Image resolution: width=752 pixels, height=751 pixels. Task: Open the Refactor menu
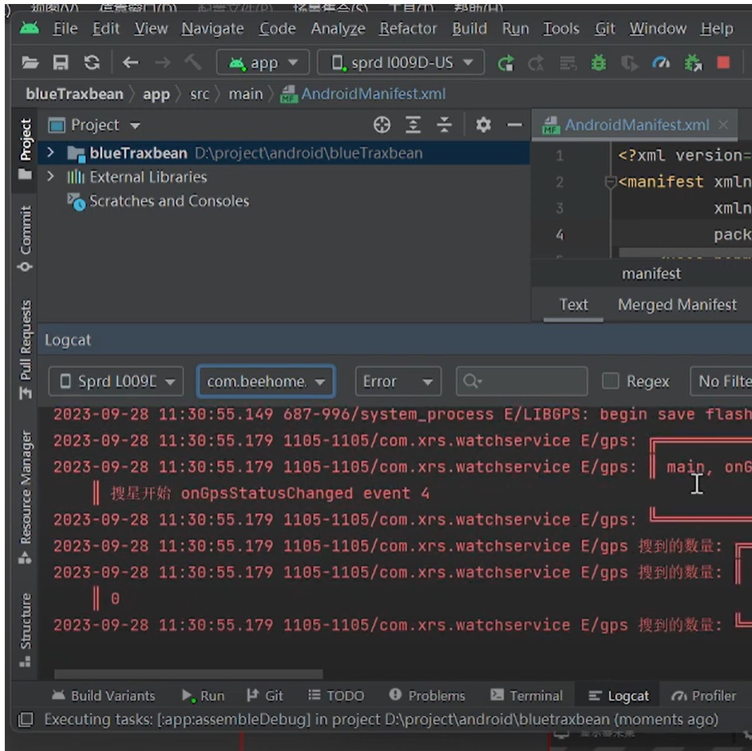pos(407,28)
